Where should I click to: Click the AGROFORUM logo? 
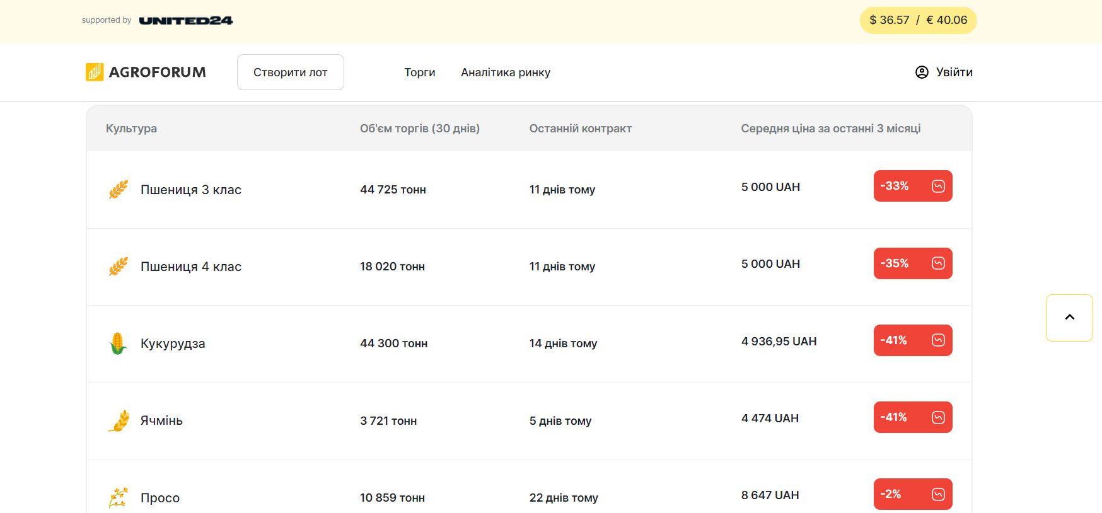146,72
